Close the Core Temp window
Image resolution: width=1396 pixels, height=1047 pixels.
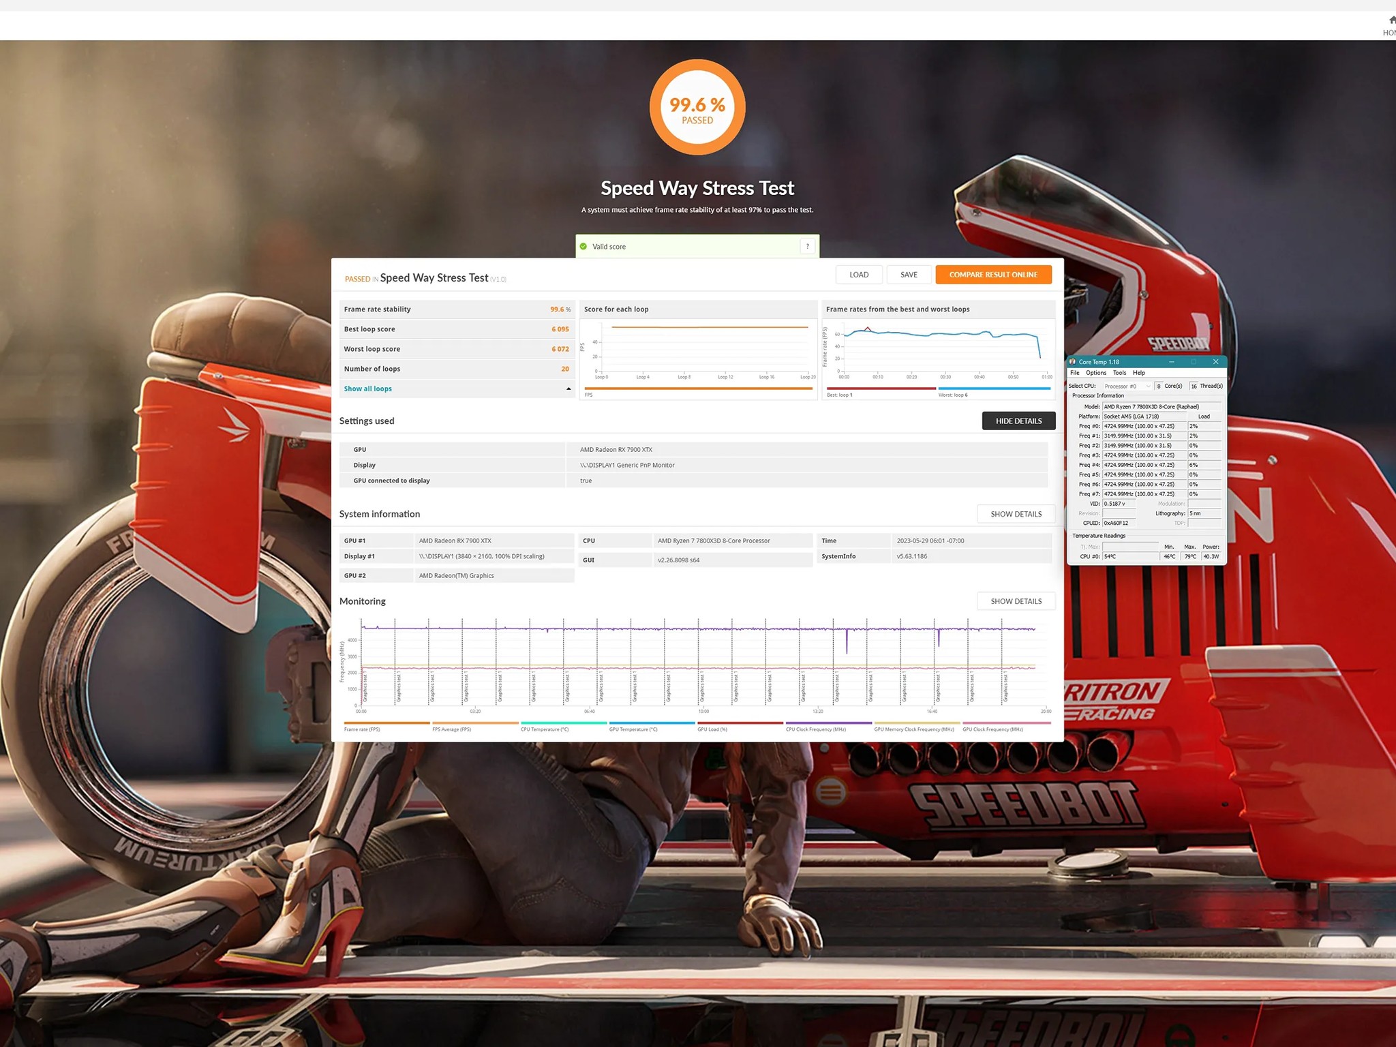(x=1215, y=362)
